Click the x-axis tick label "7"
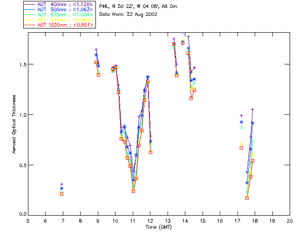Viewport: 298px width, 239px height. click(x=63, y=221)
